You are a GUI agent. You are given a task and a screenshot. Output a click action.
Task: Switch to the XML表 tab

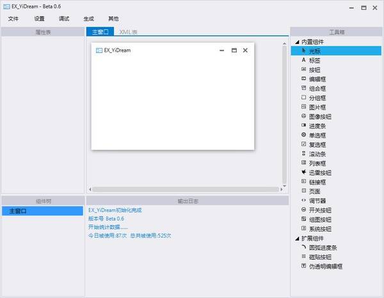(129, 32)
